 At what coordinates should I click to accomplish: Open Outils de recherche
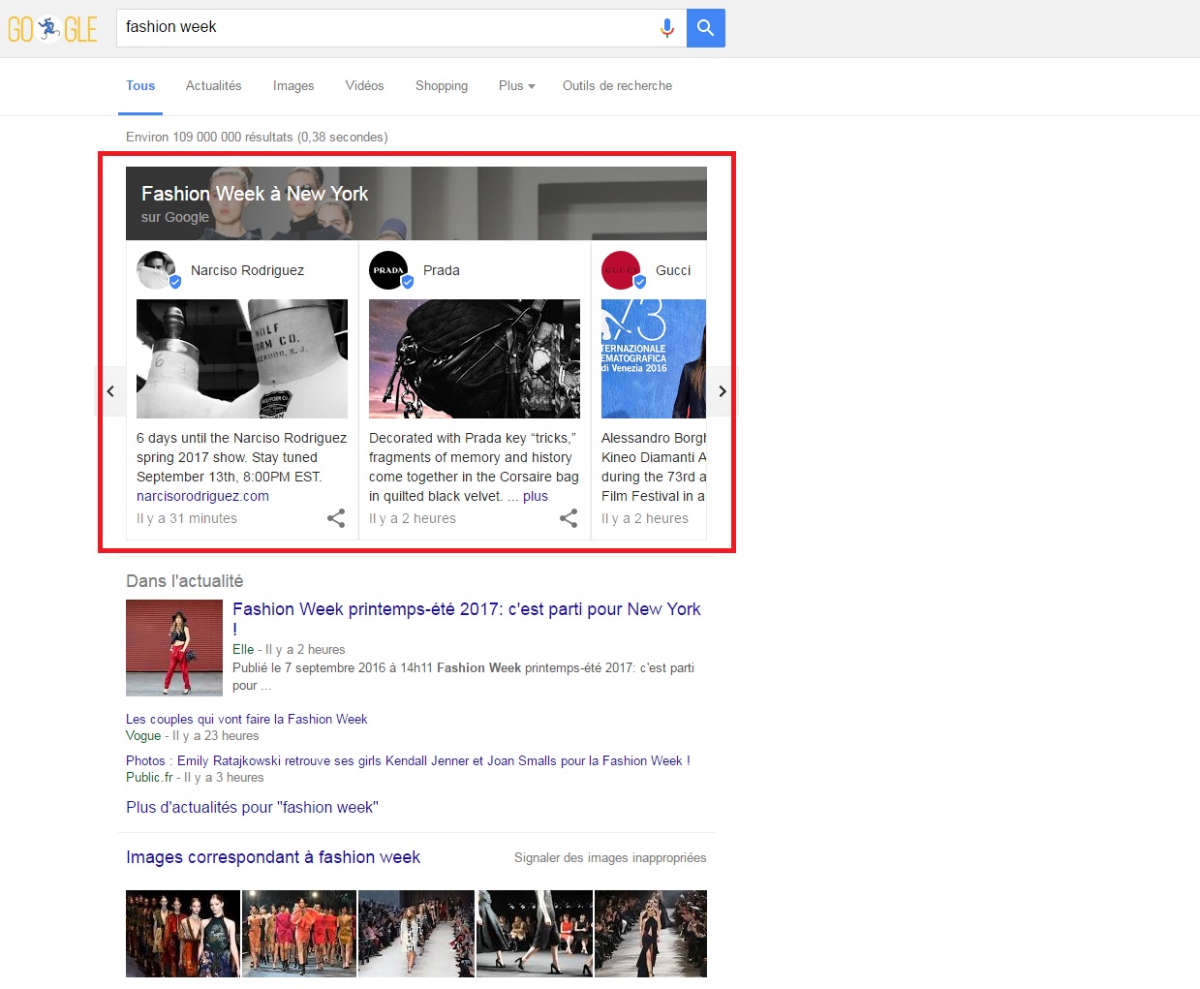[617, 86]
